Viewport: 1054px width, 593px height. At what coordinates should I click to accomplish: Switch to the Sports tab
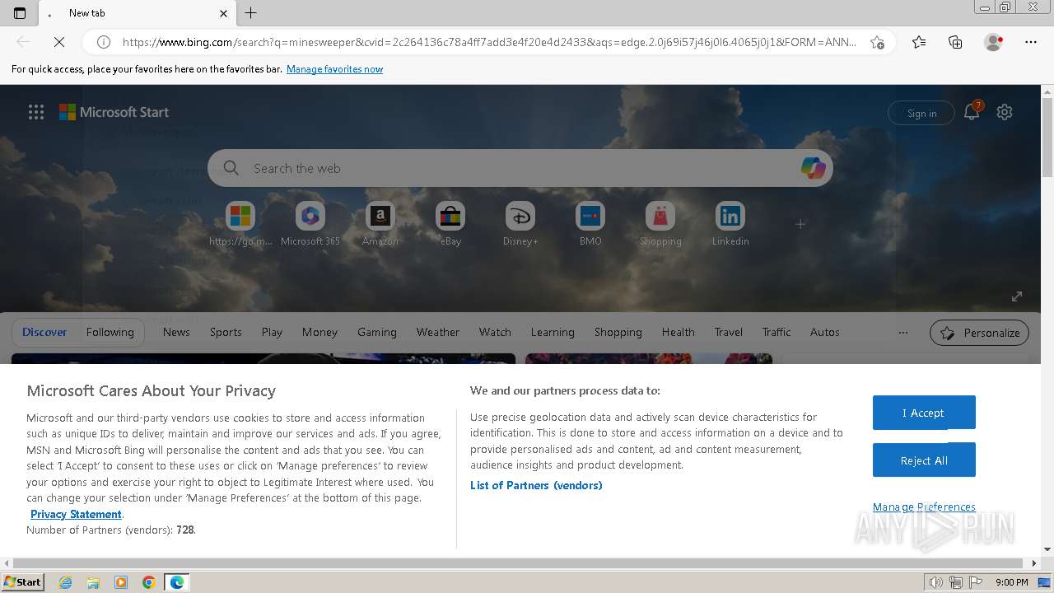[x=226, y=332]
